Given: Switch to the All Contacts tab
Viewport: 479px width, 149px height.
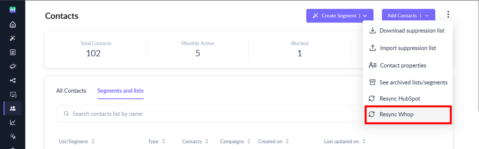Looking at the screenshot, I should click(71, 91).
